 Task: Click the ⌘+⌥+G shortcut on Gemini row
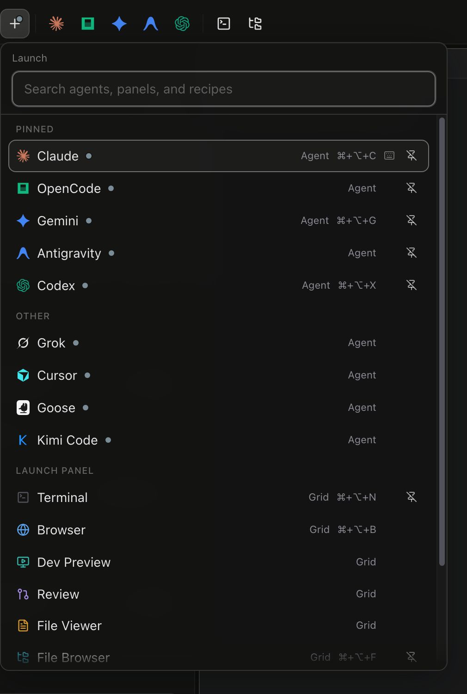point(356,221)
